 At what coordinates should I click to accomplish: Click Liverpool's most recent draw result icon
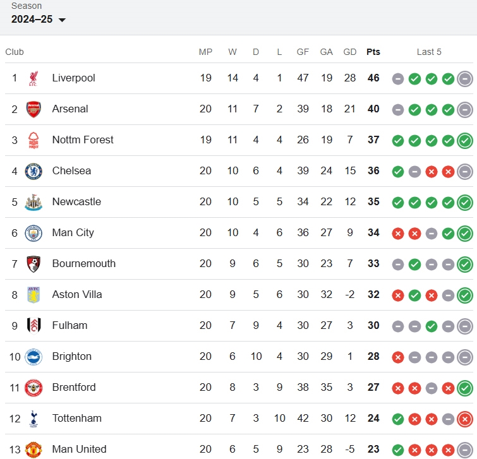point(465,79)
